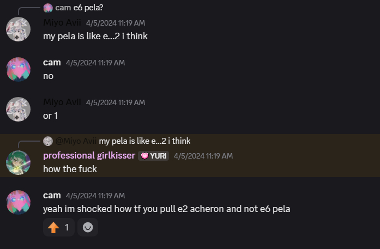This screenshot has width=380, height=249.
Task: Click Miyo Avii's avatar beside "or 1"
Action: [x=18, y=109]
